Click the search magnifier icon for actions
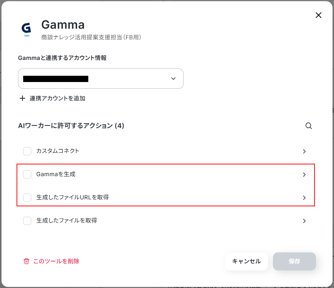The width and height of the screenshot is (334, 288). 309,126
